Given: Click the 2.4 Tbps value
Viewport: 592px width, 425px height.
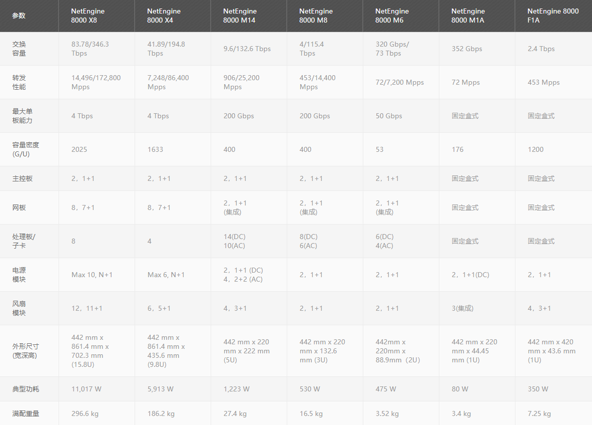Looking at the screenshot, I should tap(541, 49).
